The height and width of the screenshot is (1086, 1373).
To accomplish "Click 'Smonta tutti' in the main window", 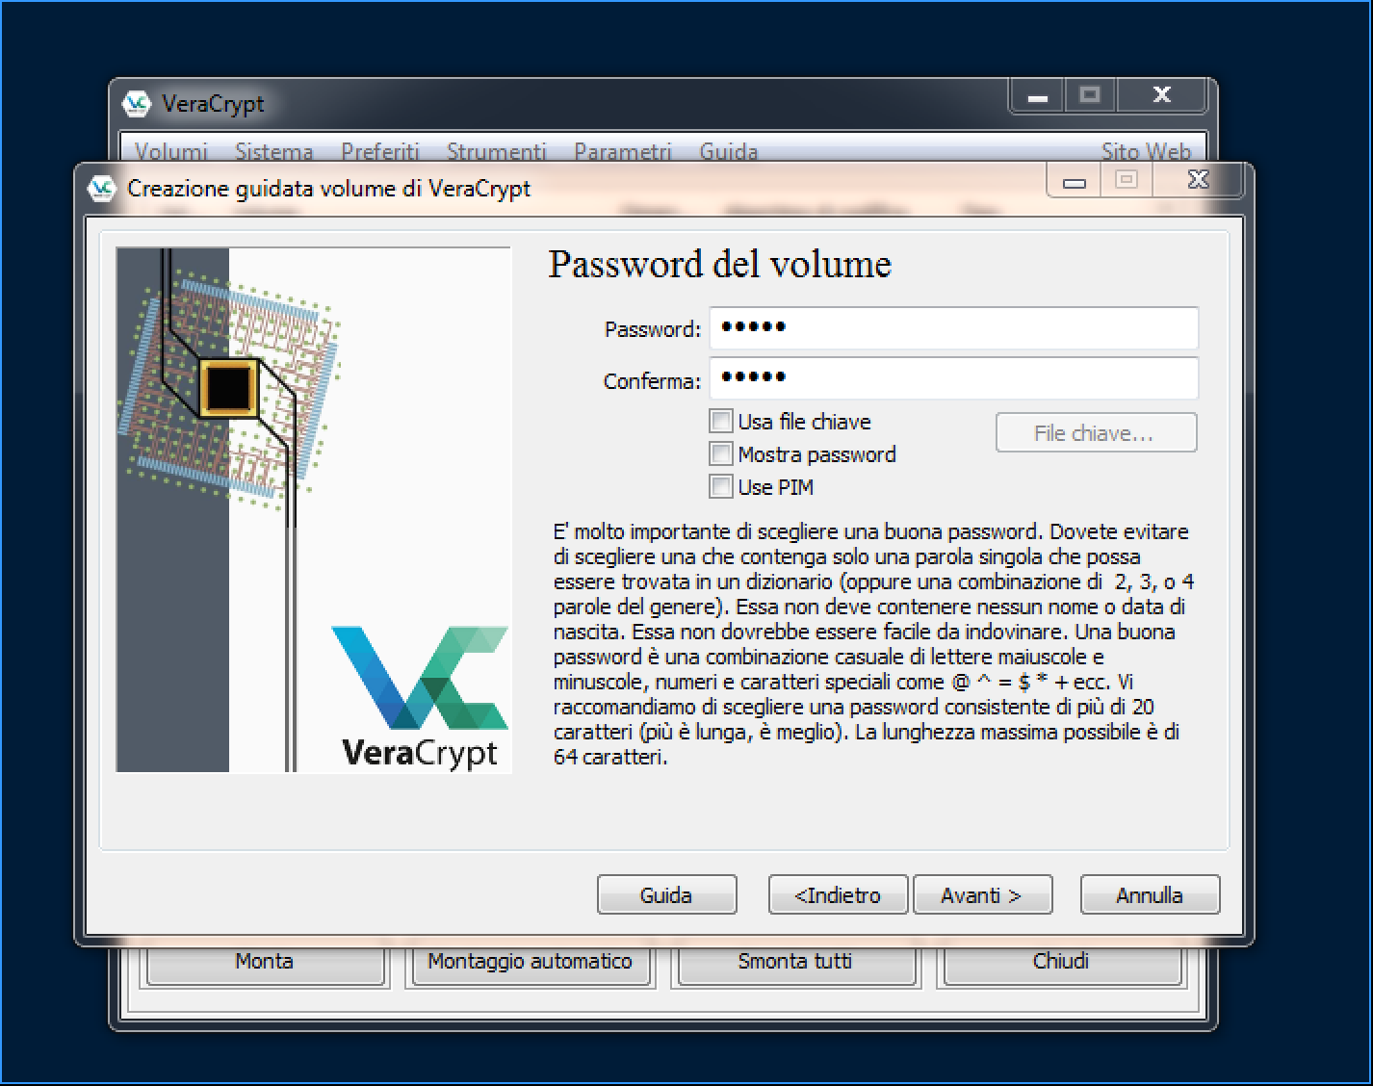I will (795, 964).
